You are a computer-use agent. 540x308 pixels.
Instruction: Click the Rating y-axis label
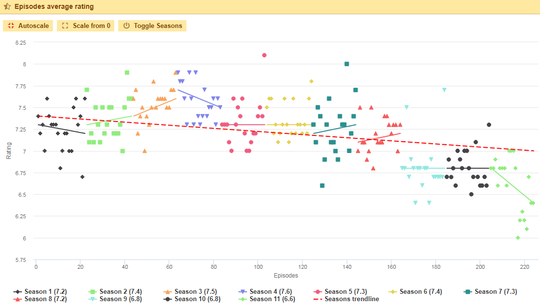click(x=9, y=151)
